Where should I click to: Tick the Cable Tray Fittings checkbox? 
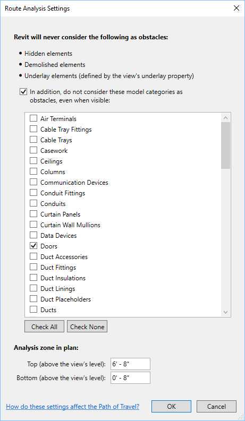[33, 129]
